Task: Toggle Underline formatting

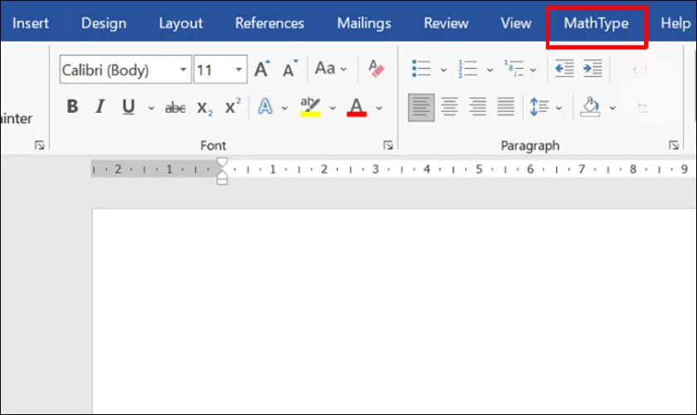Action: (x=129, y=107)
